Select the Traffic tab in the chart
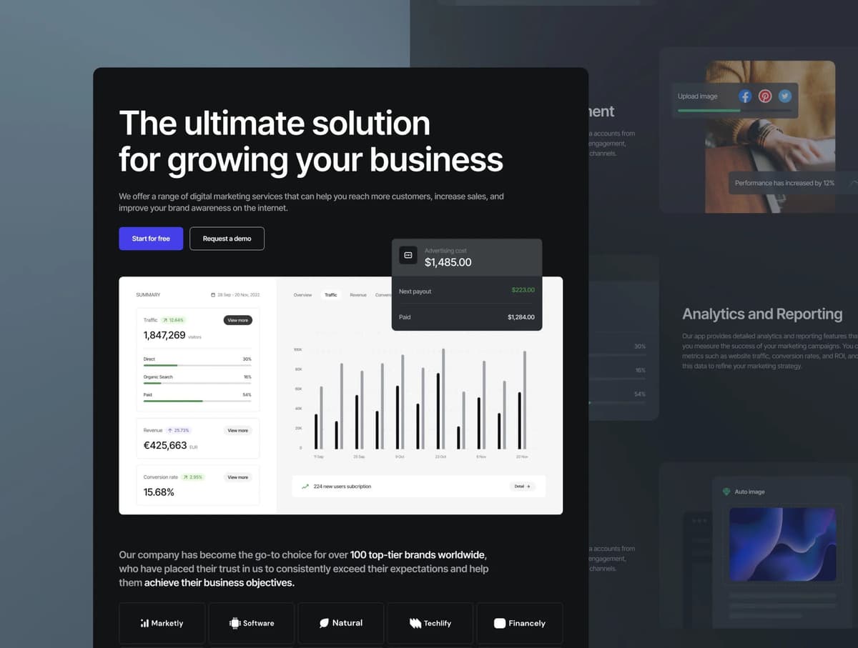 pos(331,295)
